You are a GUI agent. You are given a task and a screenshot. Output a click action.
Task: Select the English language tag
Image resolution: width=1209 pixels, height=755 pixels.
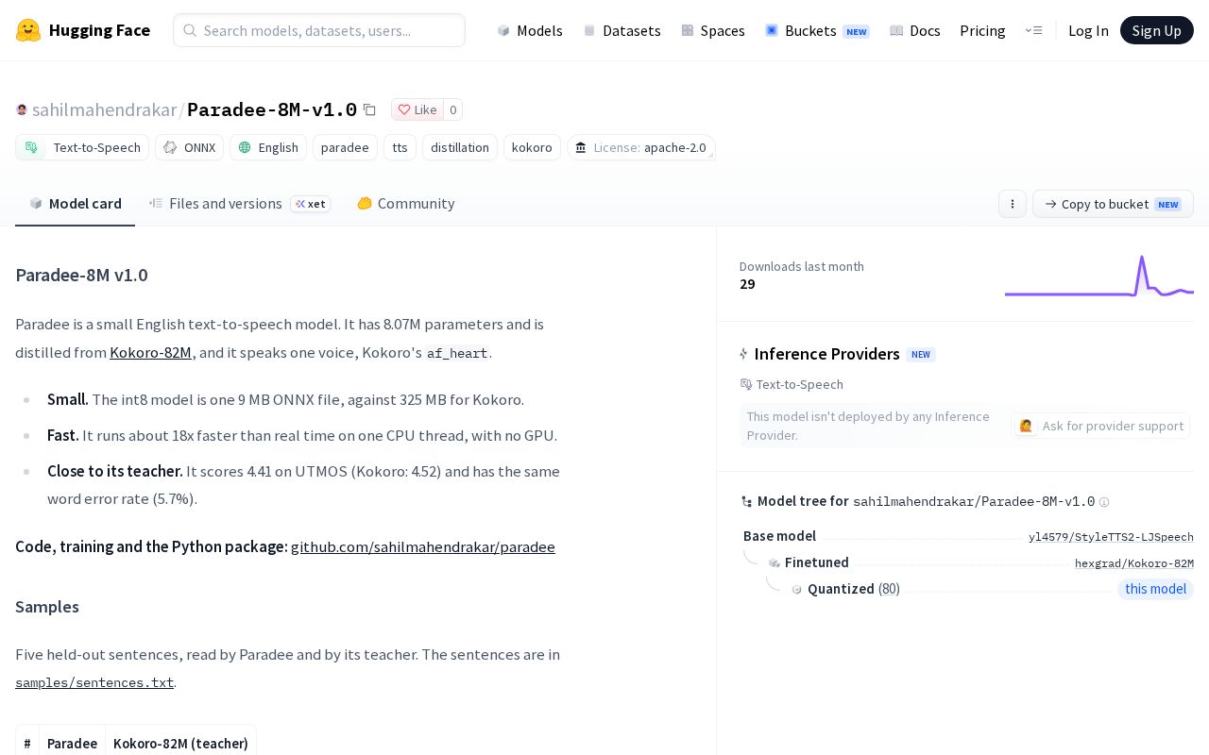[268, 147]
